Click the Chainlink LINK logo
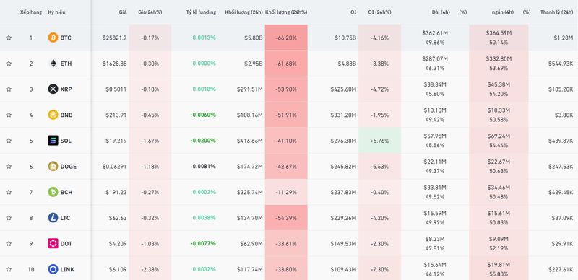This screenshot has height=280, width=578. [53, 270]
